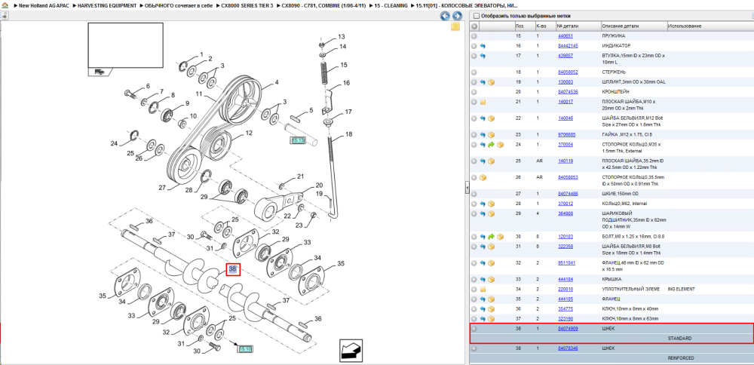Click the package box icon on row 19

tap(491, 82)
